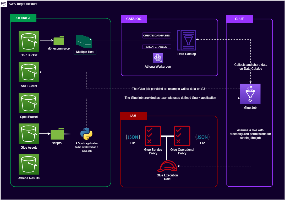Click the Athena Results label
The width and height of the screenshot is (285, 200).
point(29,178)
